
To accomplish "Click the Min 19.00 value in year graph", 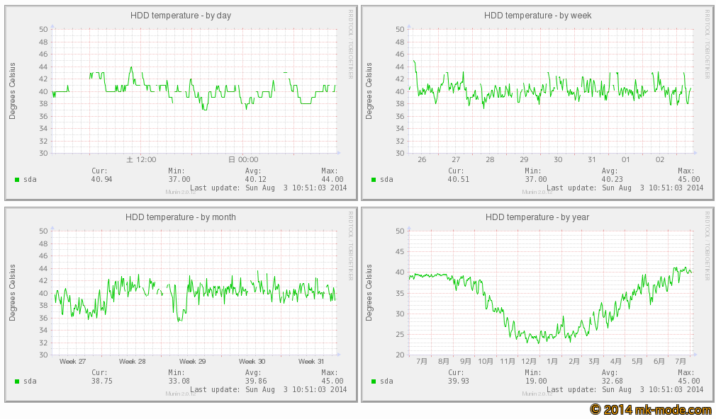I will (536, 381).
